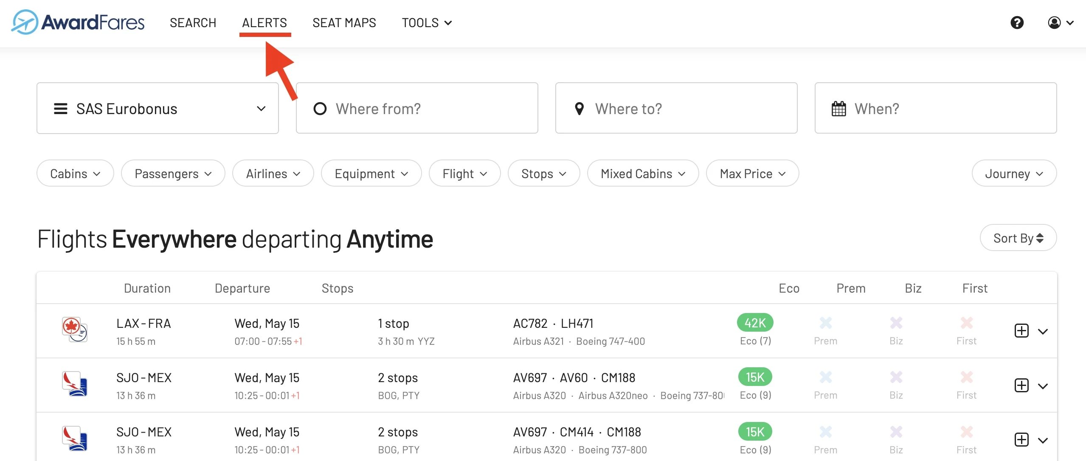Image resolution: width=1086 pixels, height=461 pixels.
Task: Click the AC782 · LH471 flight numbers
Action: [x=553, y=323]
